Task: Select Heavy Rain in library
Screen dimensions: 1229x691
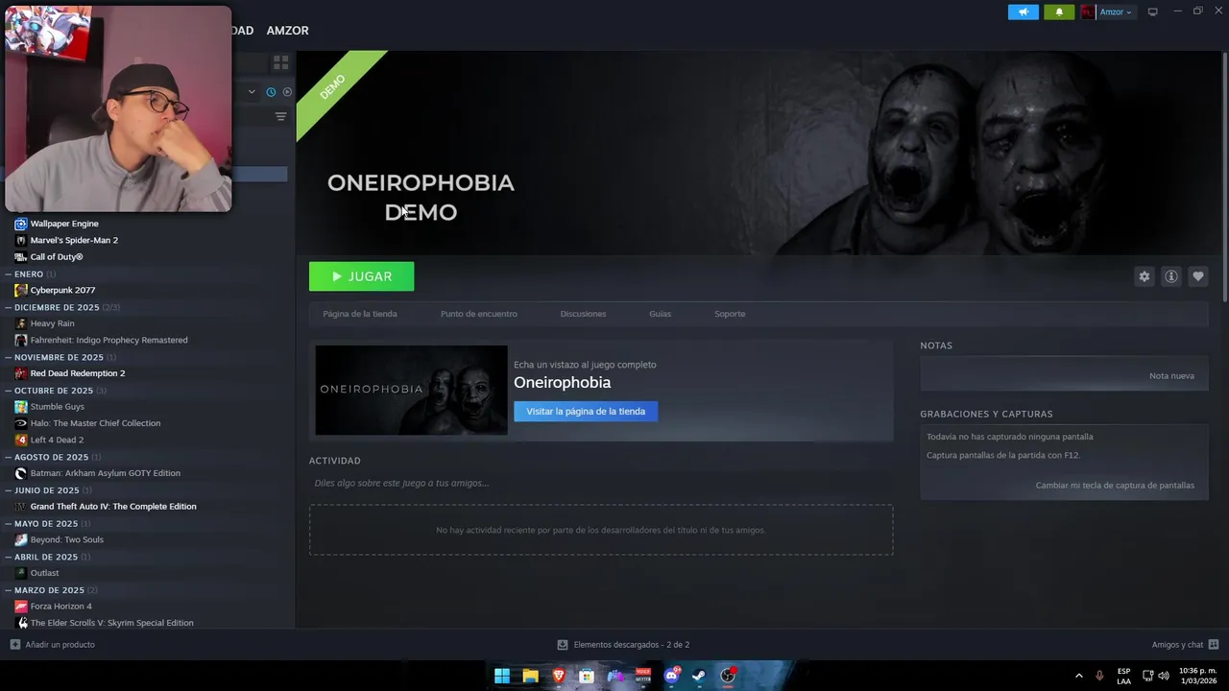Action: coord(52,323)
